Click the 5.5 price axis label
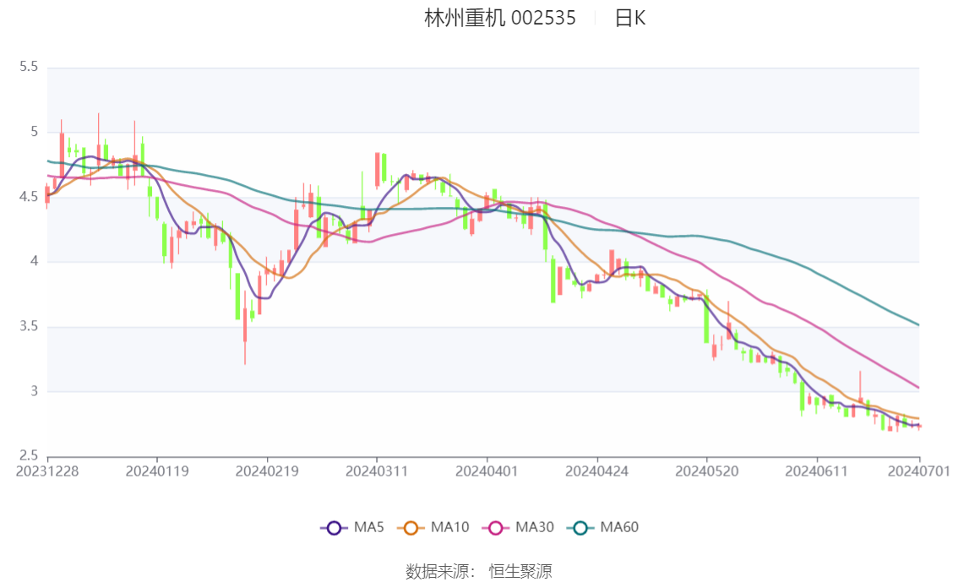 pyautogui.click(x=28, y=67)
